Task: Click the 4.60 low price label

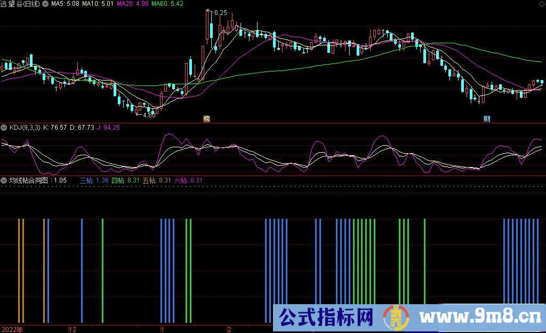Action: (x=149, y=115)
